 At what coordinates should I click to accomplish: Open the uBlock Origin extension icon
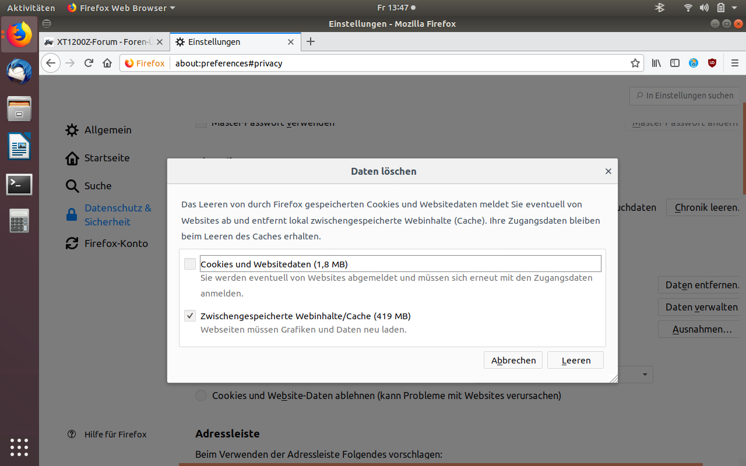point(712,63)
